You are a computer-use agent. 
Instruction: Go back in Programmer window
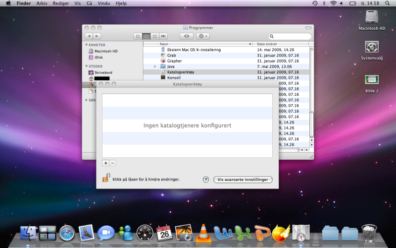[89, 36]
